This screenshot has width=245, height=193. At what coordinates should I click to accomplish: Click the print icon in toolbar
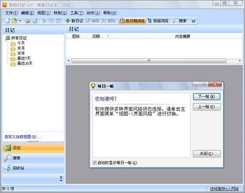(27, 21)
